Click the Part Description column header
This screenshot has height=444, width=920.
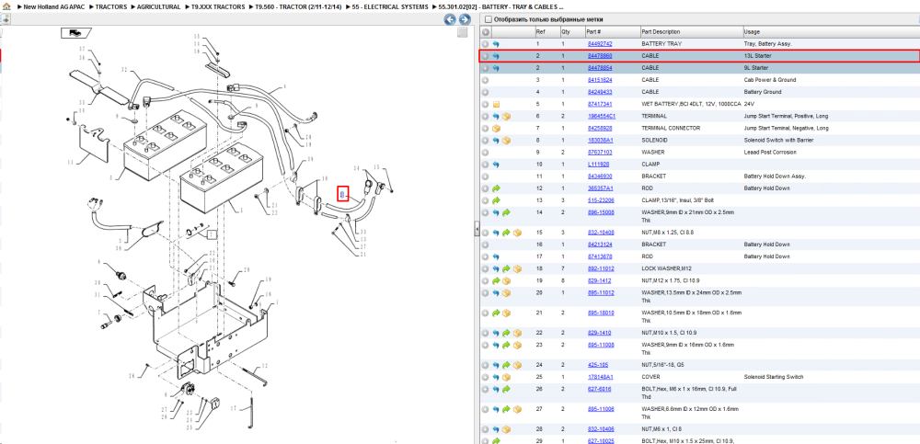[x=691, y=31]
